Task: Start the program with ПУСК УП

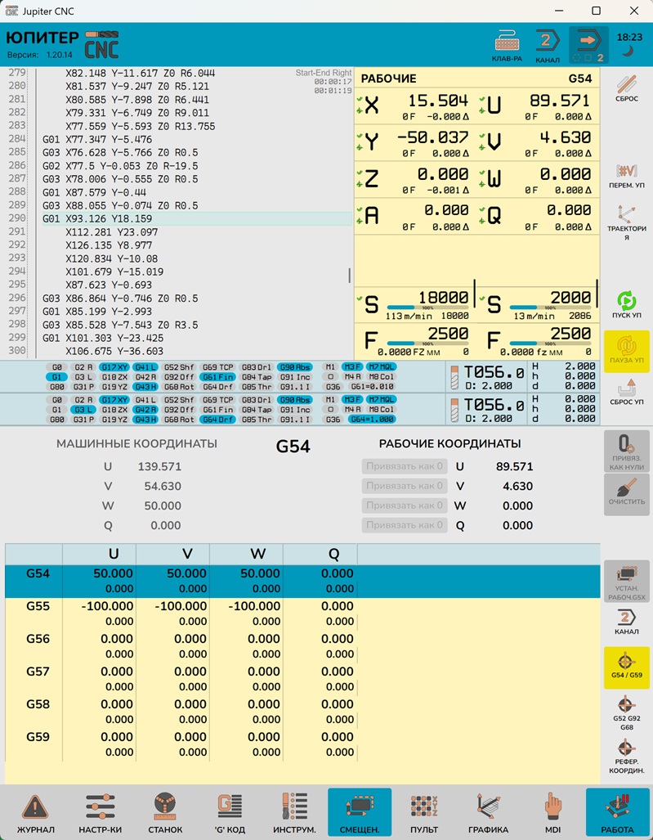Action: (x=626, y=305)
